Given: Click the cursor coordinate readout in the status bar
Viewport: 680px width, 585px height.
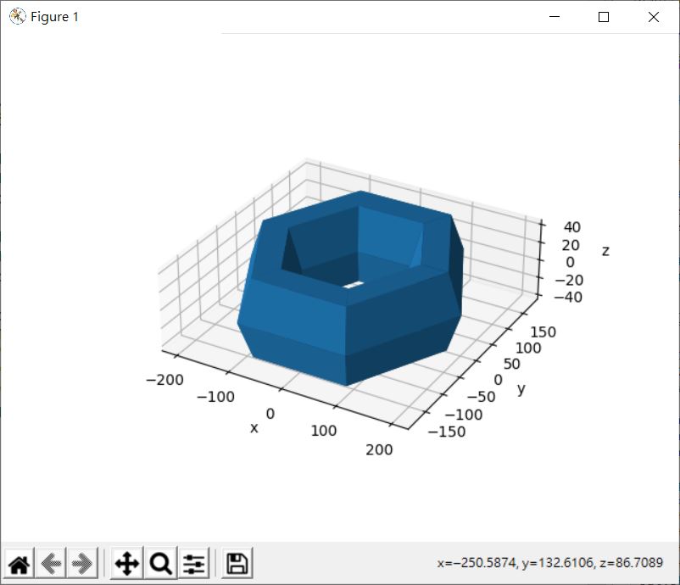Looking at the screenshot, I should tap(550, 563).
